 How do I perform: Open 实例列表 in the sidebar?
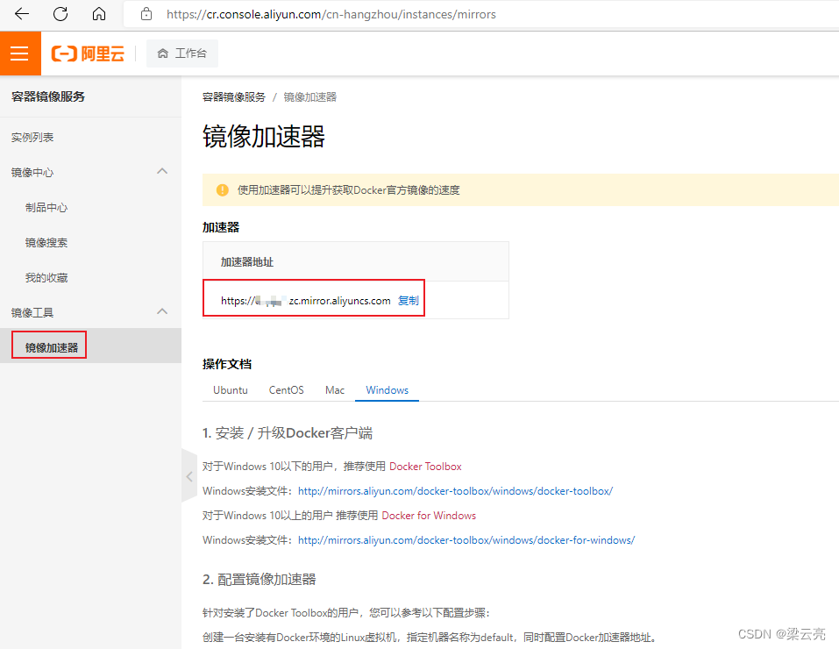coord(32,138)
